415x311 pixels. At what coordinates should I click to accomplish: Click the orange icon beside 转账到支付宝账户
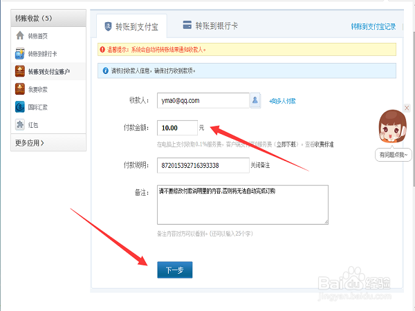tap(20, 71)
